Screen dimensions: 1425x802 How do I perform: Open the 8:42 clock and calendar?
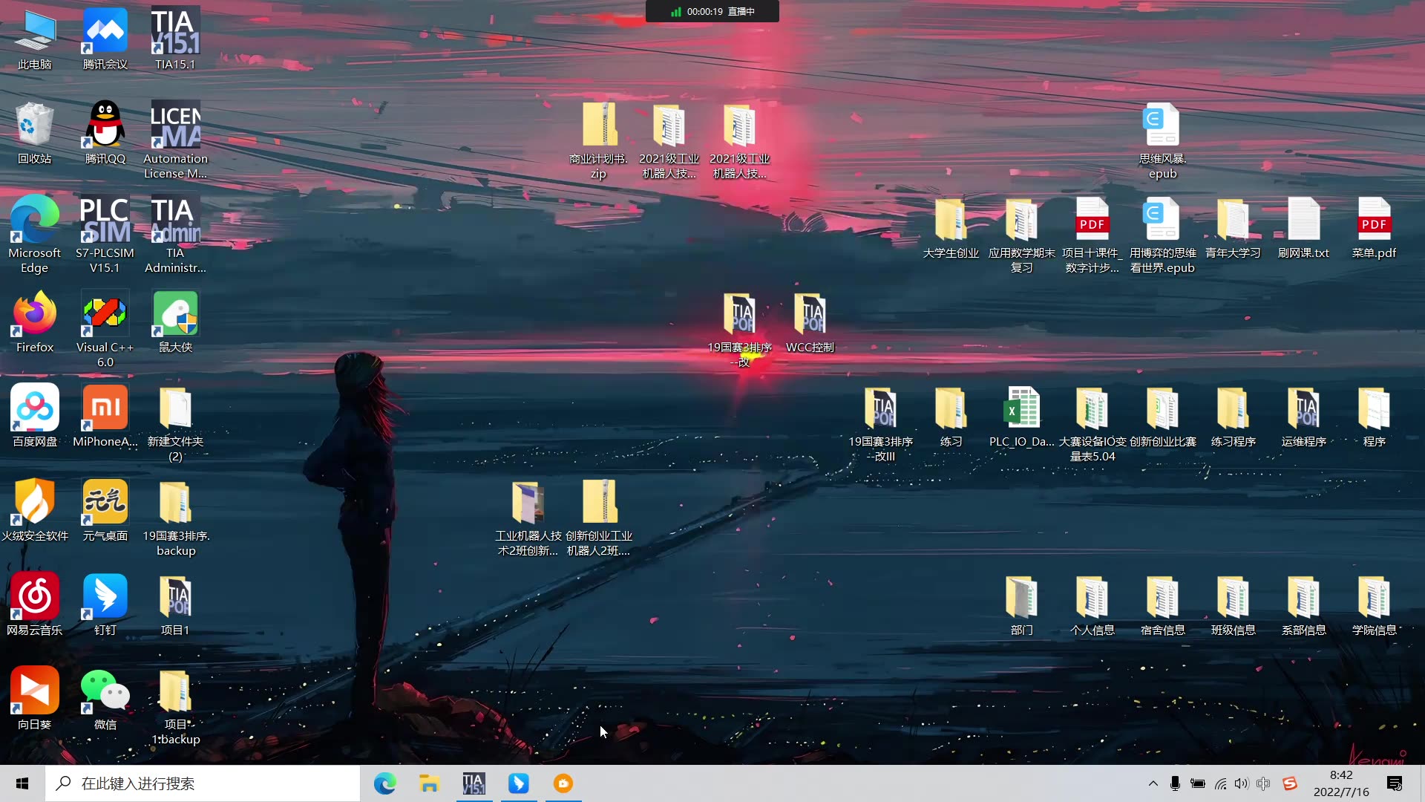[1341, 783]
